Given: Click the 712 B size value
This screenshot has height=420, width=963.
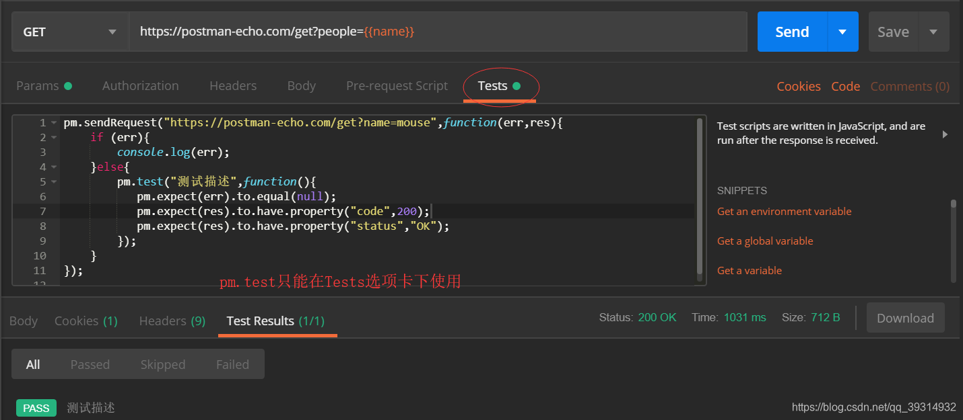Looking at the screenshot, I should coord(826,317).
